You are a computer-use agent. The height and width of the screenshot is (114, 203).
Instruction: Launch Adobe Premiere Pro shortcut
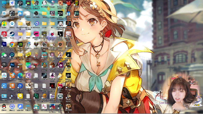click(4, 45)
